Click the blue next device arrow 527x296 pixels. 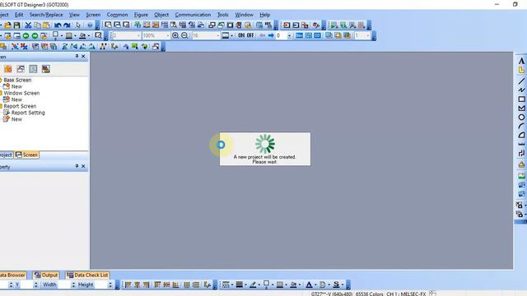click(x=271, y=35)
